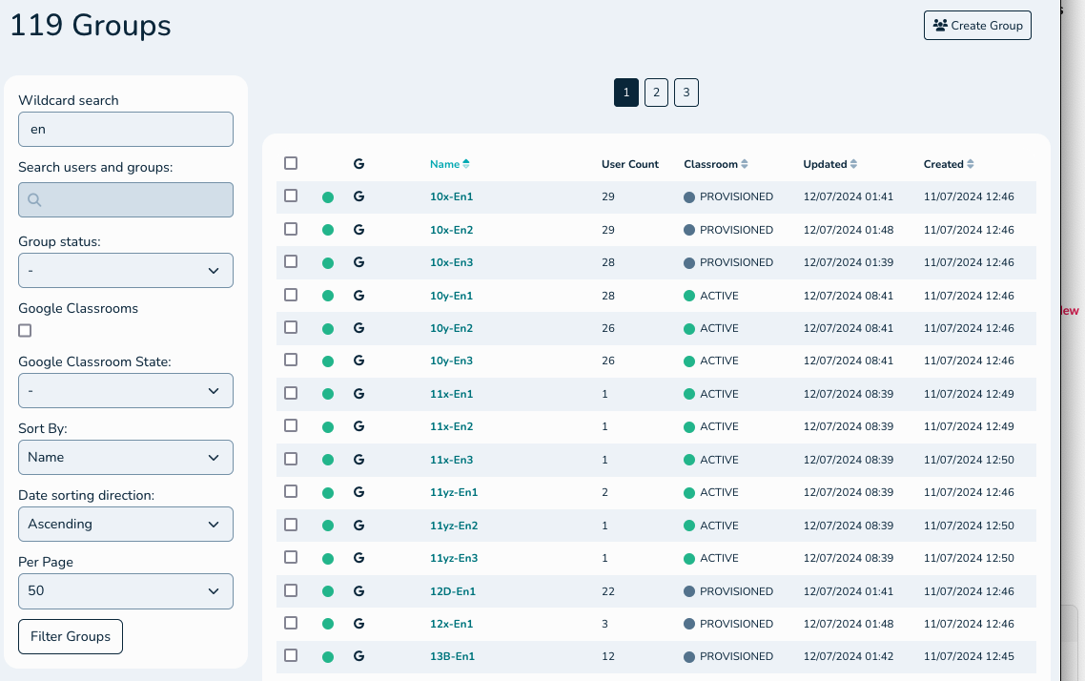Open the Group status dropdown
1085x681 pixels.
(x=126, y=271)
